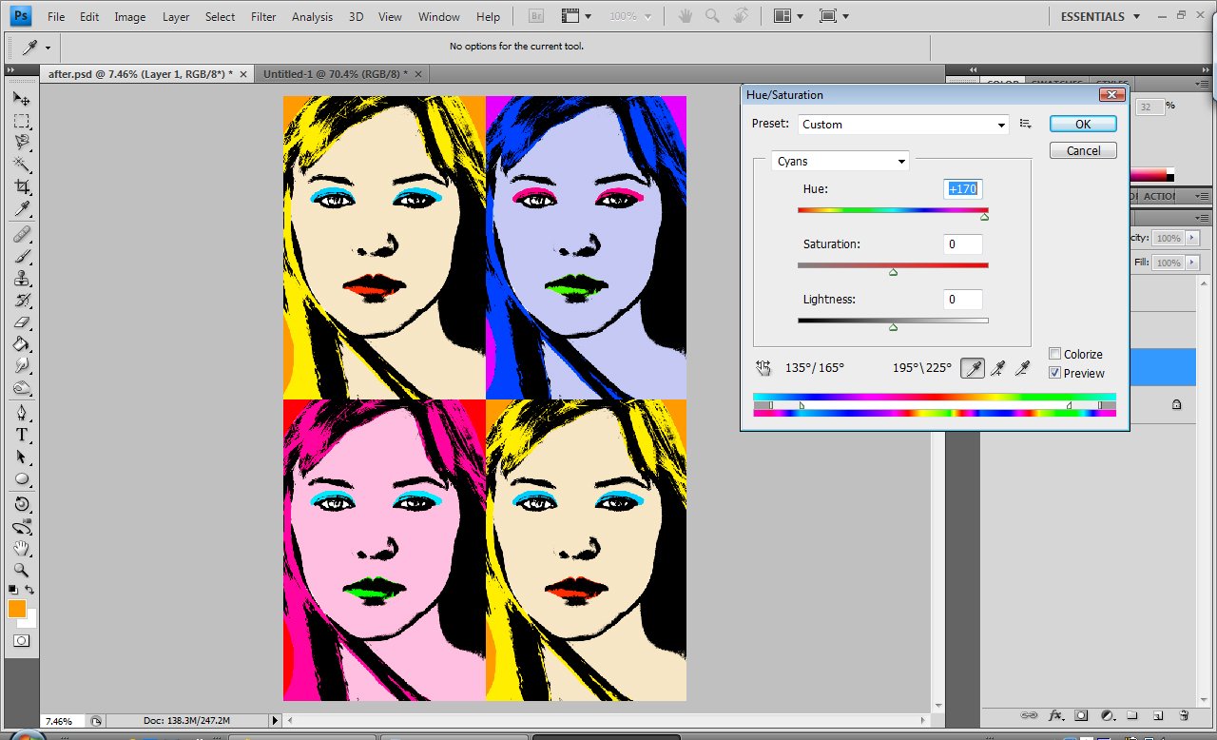This screenshot has width=1217, height=740.
Task: Select the Dodge tool
Action: (x=21, y=387)
